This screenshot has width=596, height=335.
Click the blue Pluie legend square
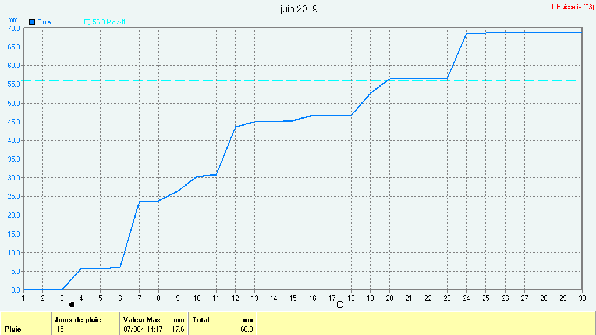coord(32,23)
